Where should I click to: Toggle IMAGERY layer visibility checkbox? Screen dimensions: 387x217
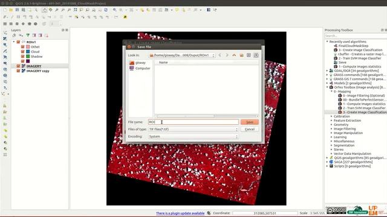[x=18, y=66]
